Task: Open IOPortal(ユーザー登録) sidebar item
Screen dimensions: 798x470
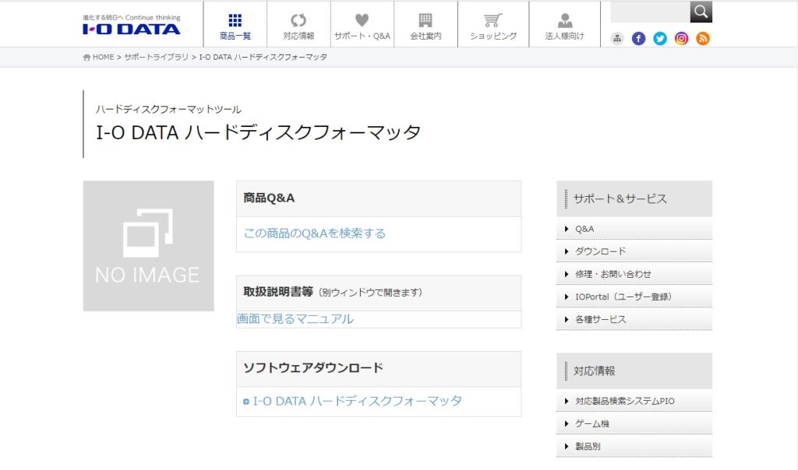Action: point(634,296)
